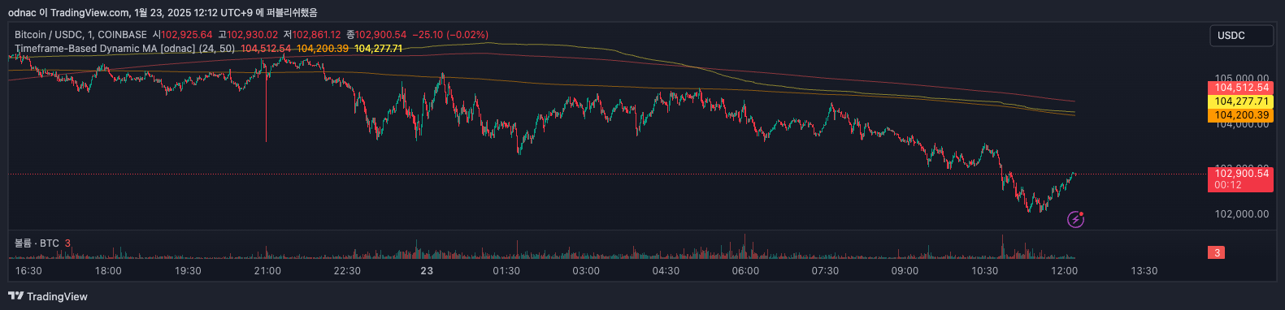Click the purple lightning bolt icon
The width and height of the screenshot is (1285, 310).
pyautogui.click(x=1075, y=219)
